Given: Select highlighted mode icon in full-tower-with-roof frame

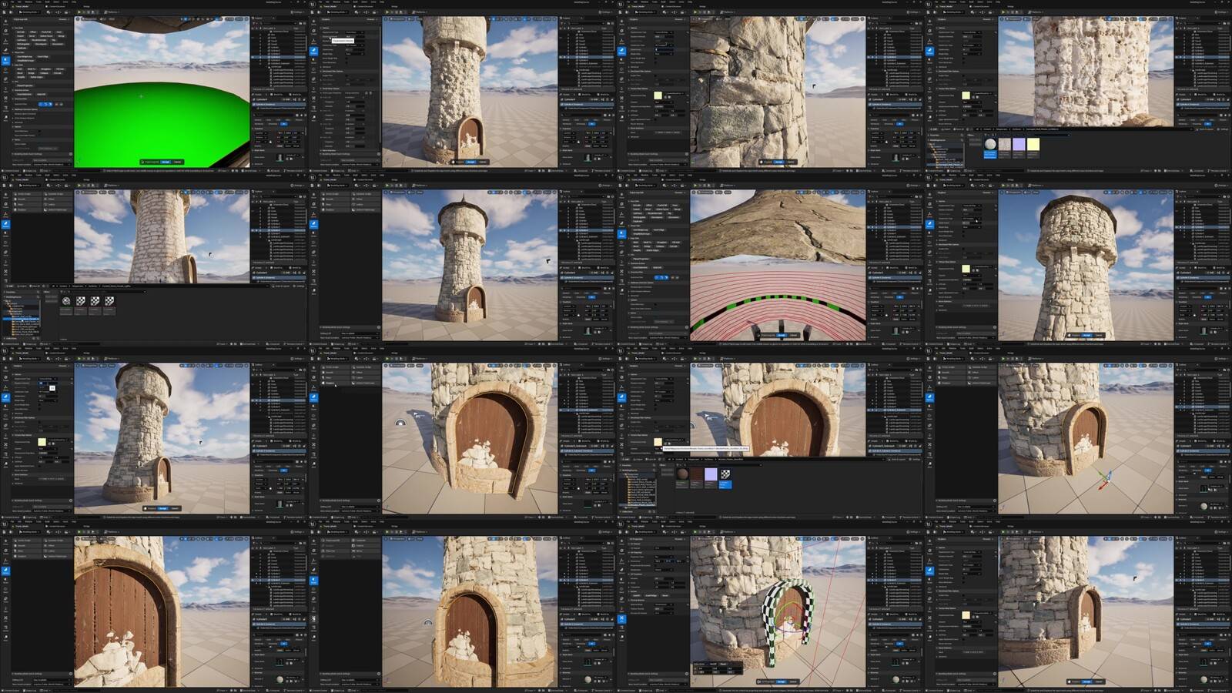Looking at the screenshot, I should pyautogui.click(x=313, y=224).
